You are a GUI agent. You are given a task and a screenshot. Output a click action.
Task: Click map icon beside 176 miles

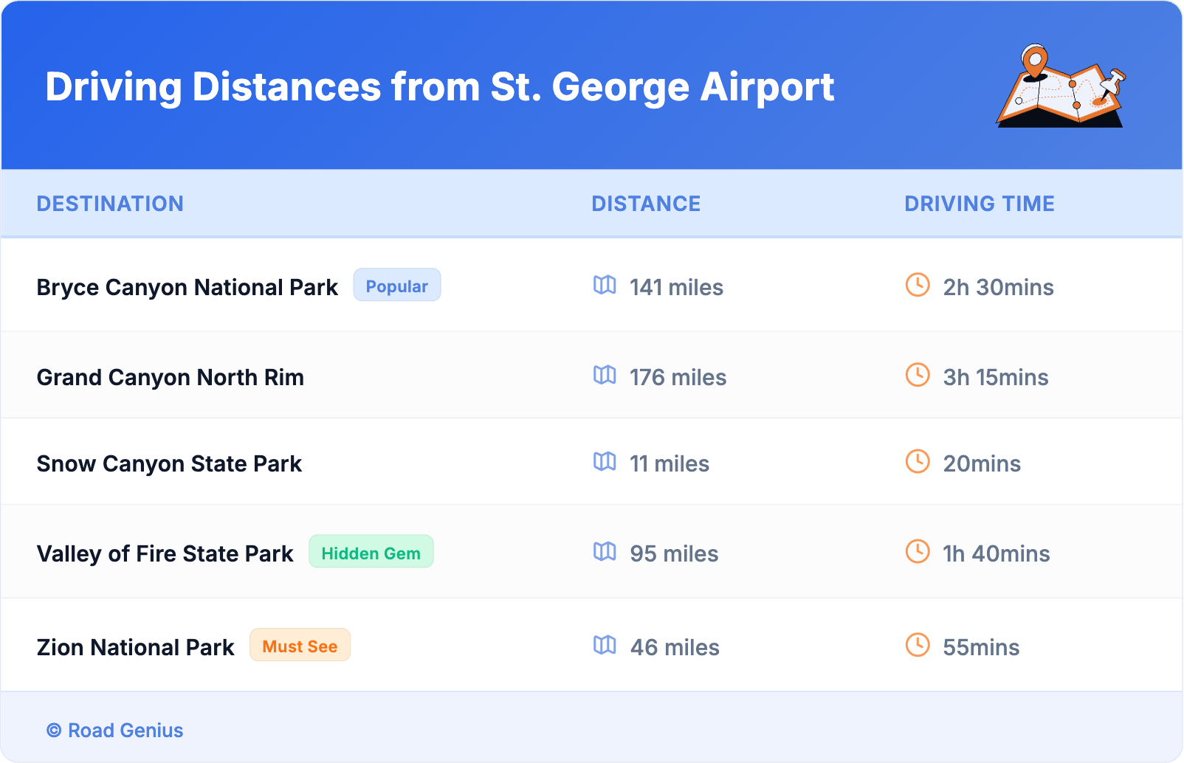click(605, 375)
